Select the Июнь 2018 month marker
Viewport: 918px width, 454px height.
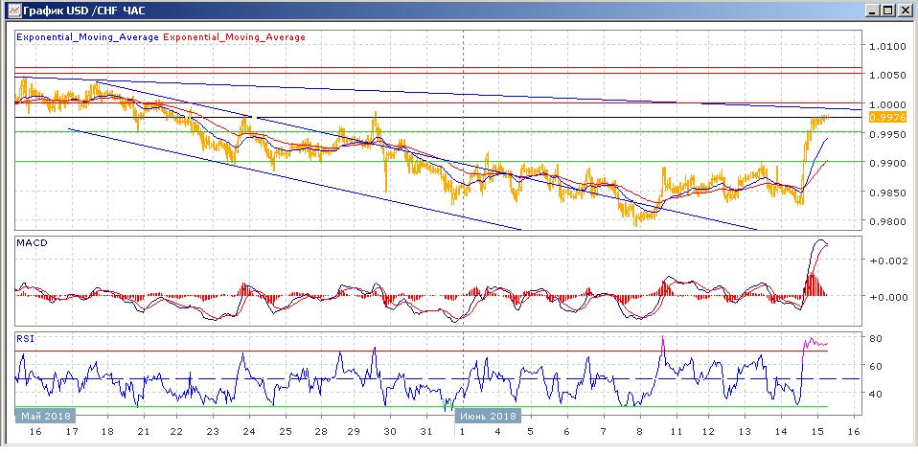[x=489, y=417]
